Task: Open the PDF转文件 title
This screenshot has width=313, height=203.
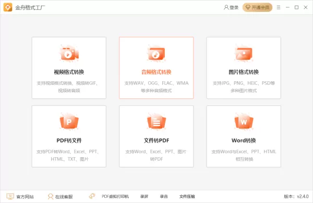Action: pyautogui.click(x=69, y=141)
